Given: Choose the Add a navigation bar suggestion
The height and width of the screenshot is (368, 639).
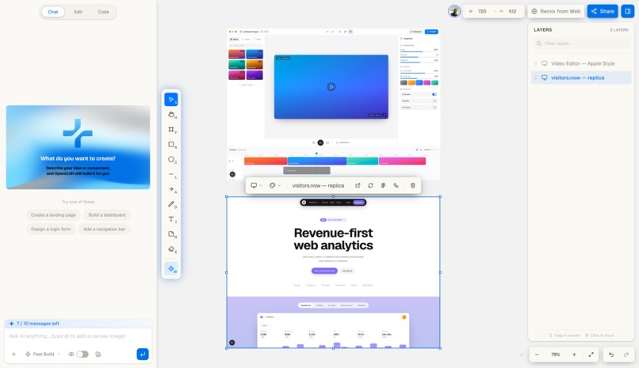Looking at the screenshot, I should (105, 229).
